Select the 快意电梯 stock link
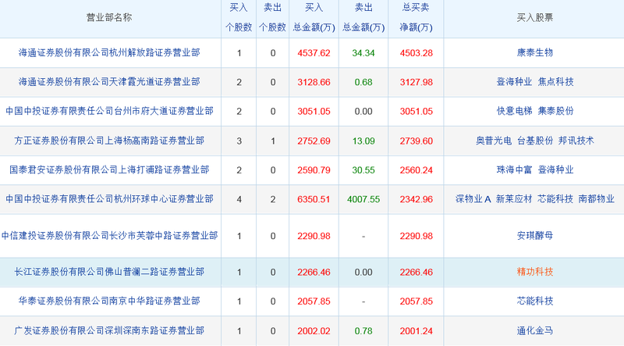 (x=514, y=111)
